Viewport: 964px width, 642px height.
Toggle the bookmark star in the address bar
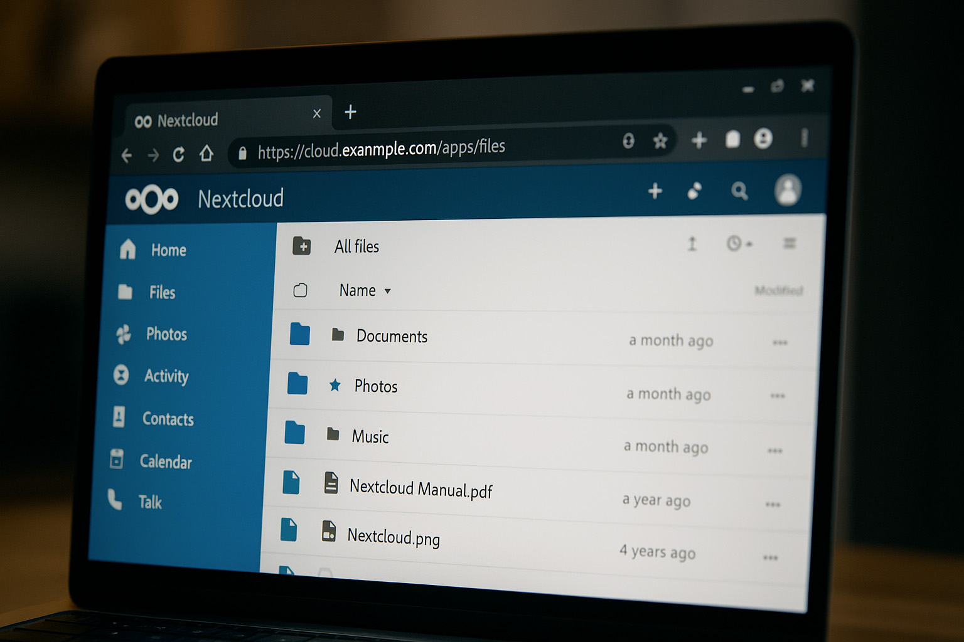[660, 142]
